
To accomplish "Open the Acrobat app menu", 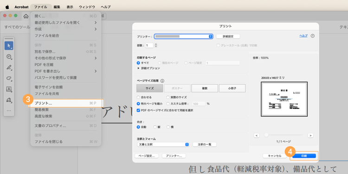I will pos(21,7).
